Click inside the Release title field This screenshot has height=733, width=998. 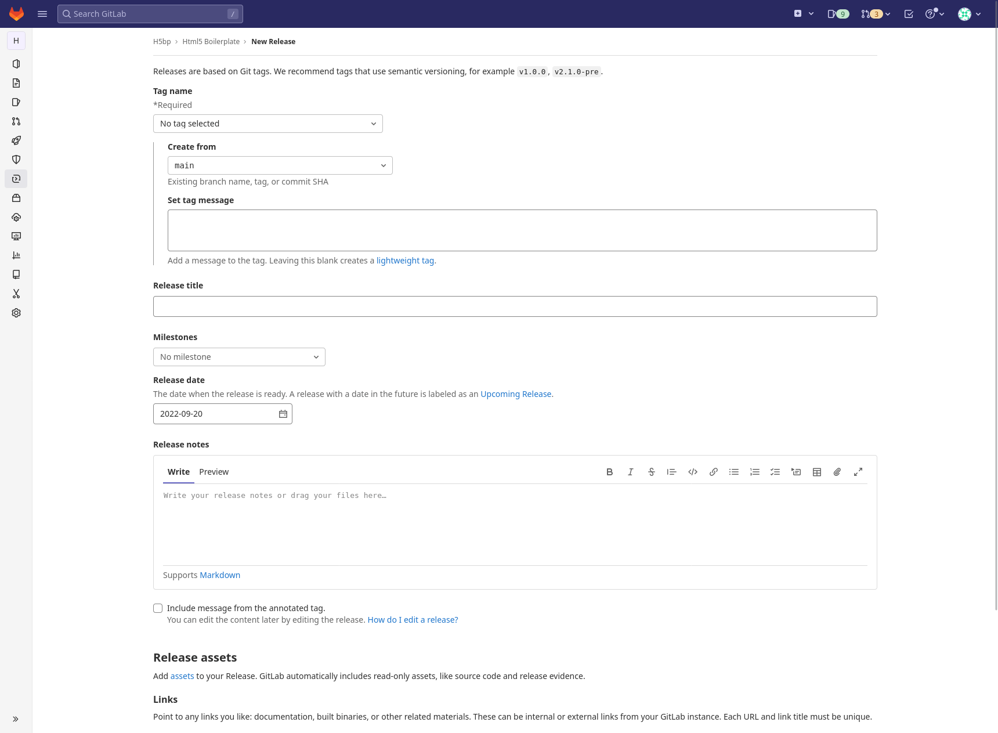pos(515,306)
